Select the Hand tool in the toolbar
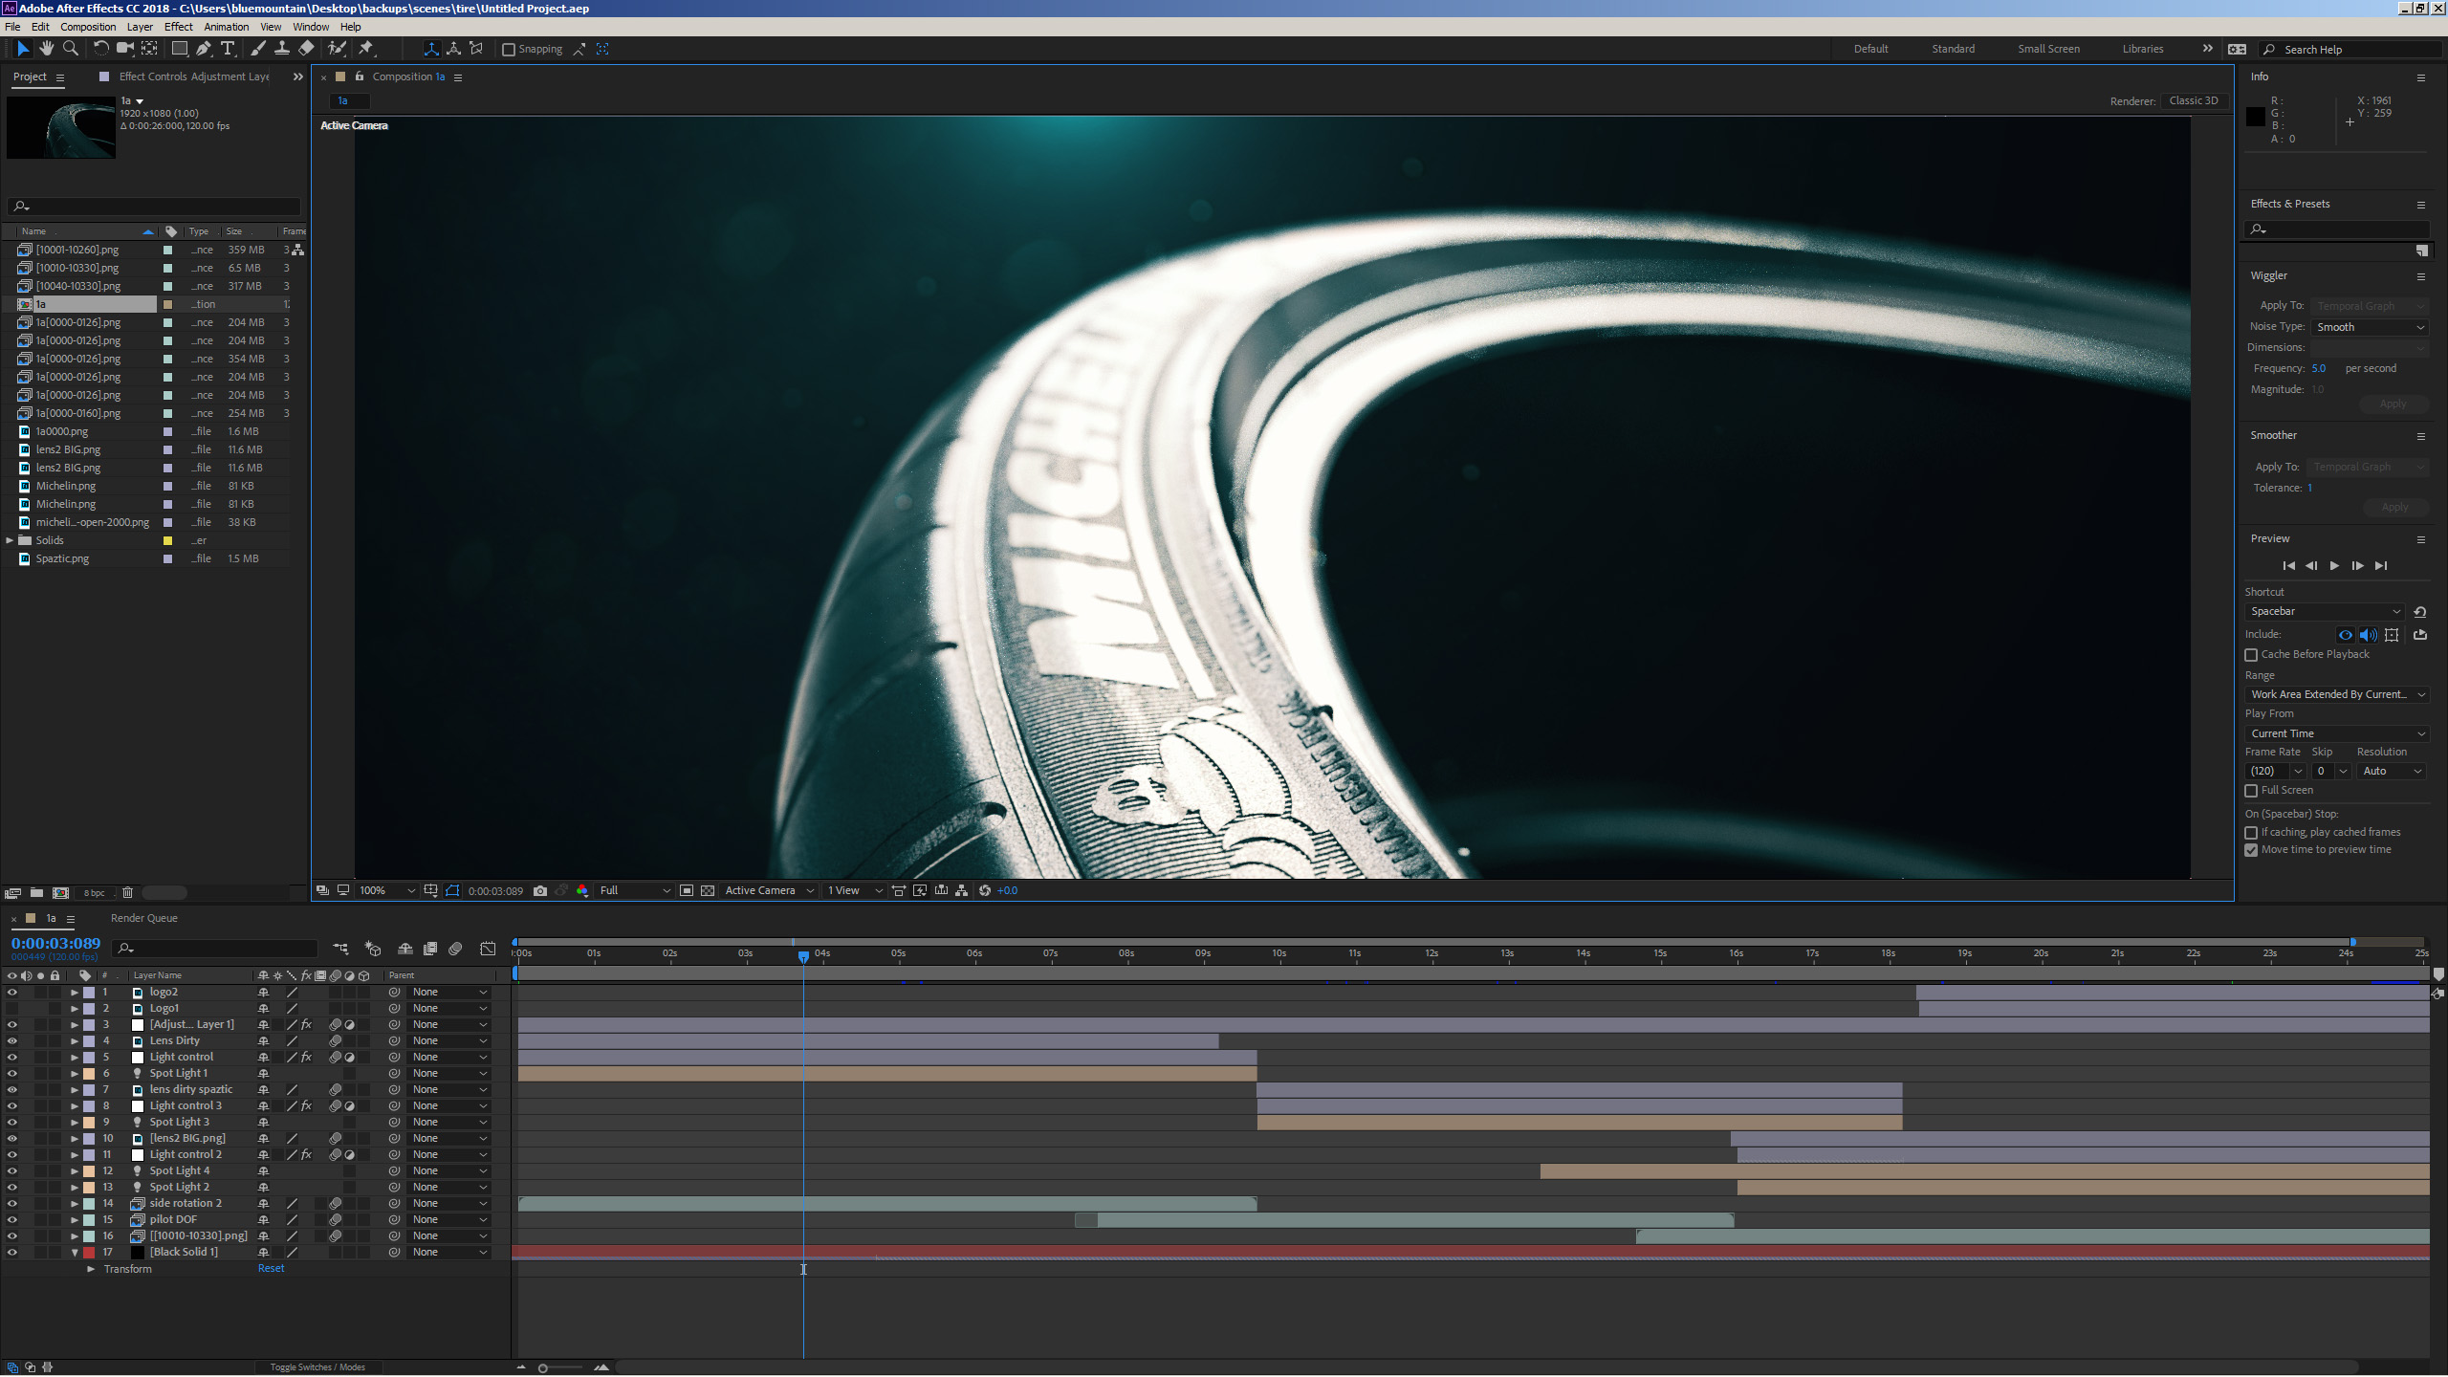 (x=46, y=49)
